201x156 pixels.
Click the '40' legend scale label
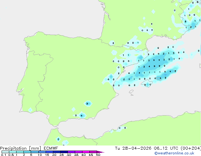pyautogui.click(x=83, y=155)
